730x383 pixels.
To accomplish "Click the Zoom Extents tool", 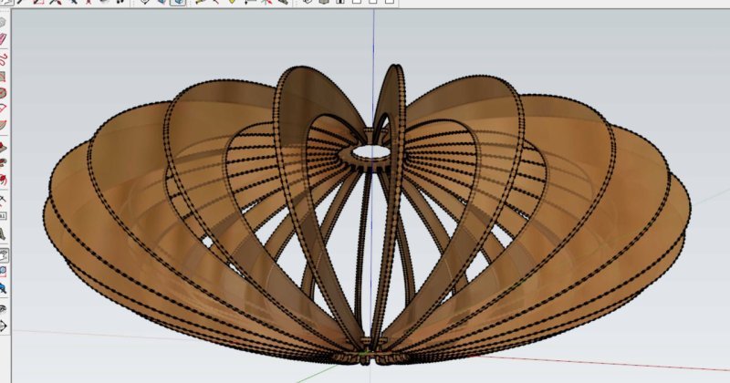I will pyautogui.click(x=3, y=289).
